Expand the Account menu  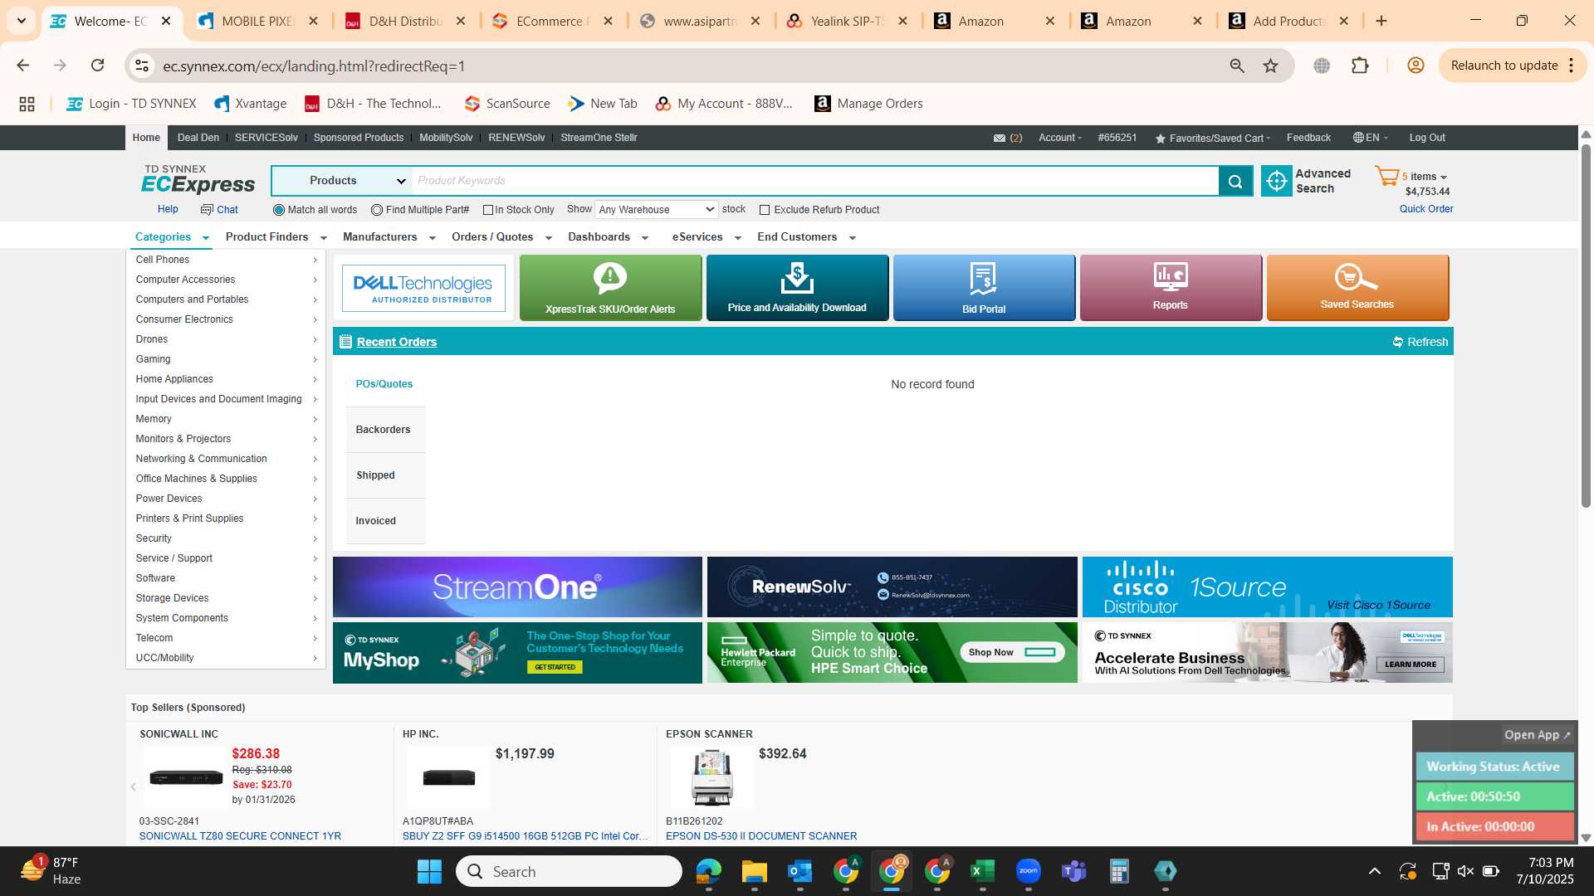pyautogui.click(x=1059, y=138)
